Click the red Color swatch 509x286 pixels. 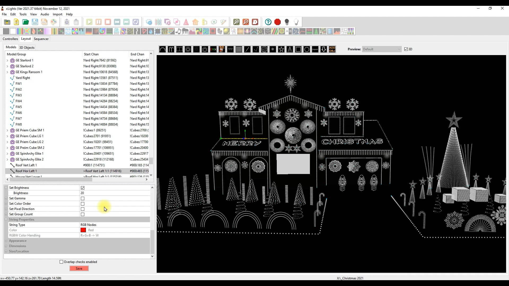tap(83, 230)
